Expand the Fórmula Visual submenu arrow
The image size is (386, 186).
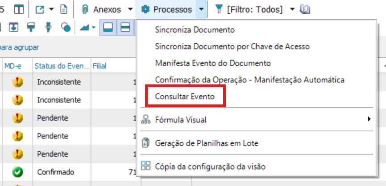pos(369,119)
